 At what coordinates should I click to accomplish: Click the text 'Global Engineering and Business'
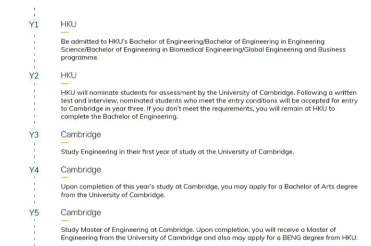click(295, 49)
